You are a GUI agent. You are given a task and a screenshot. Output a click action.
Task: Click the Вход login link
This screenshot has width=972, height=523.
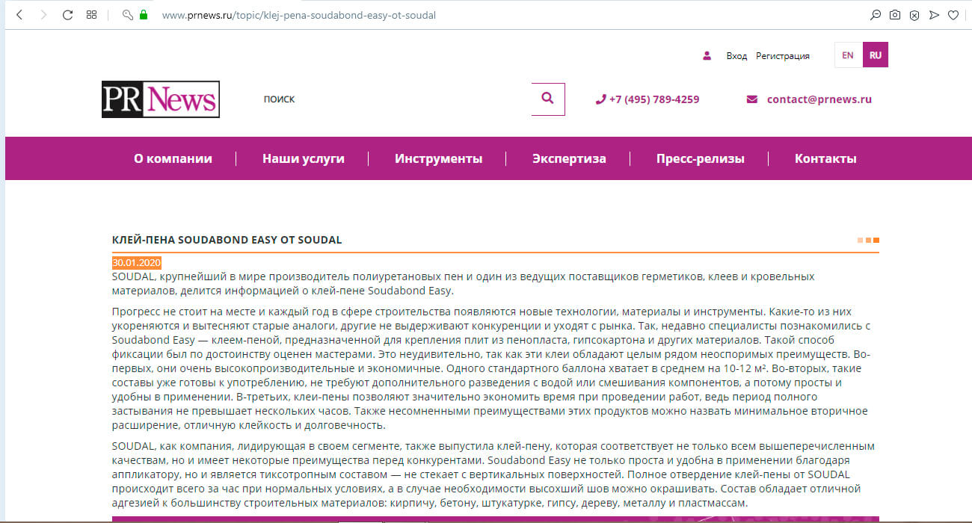[x=736, y=56]
